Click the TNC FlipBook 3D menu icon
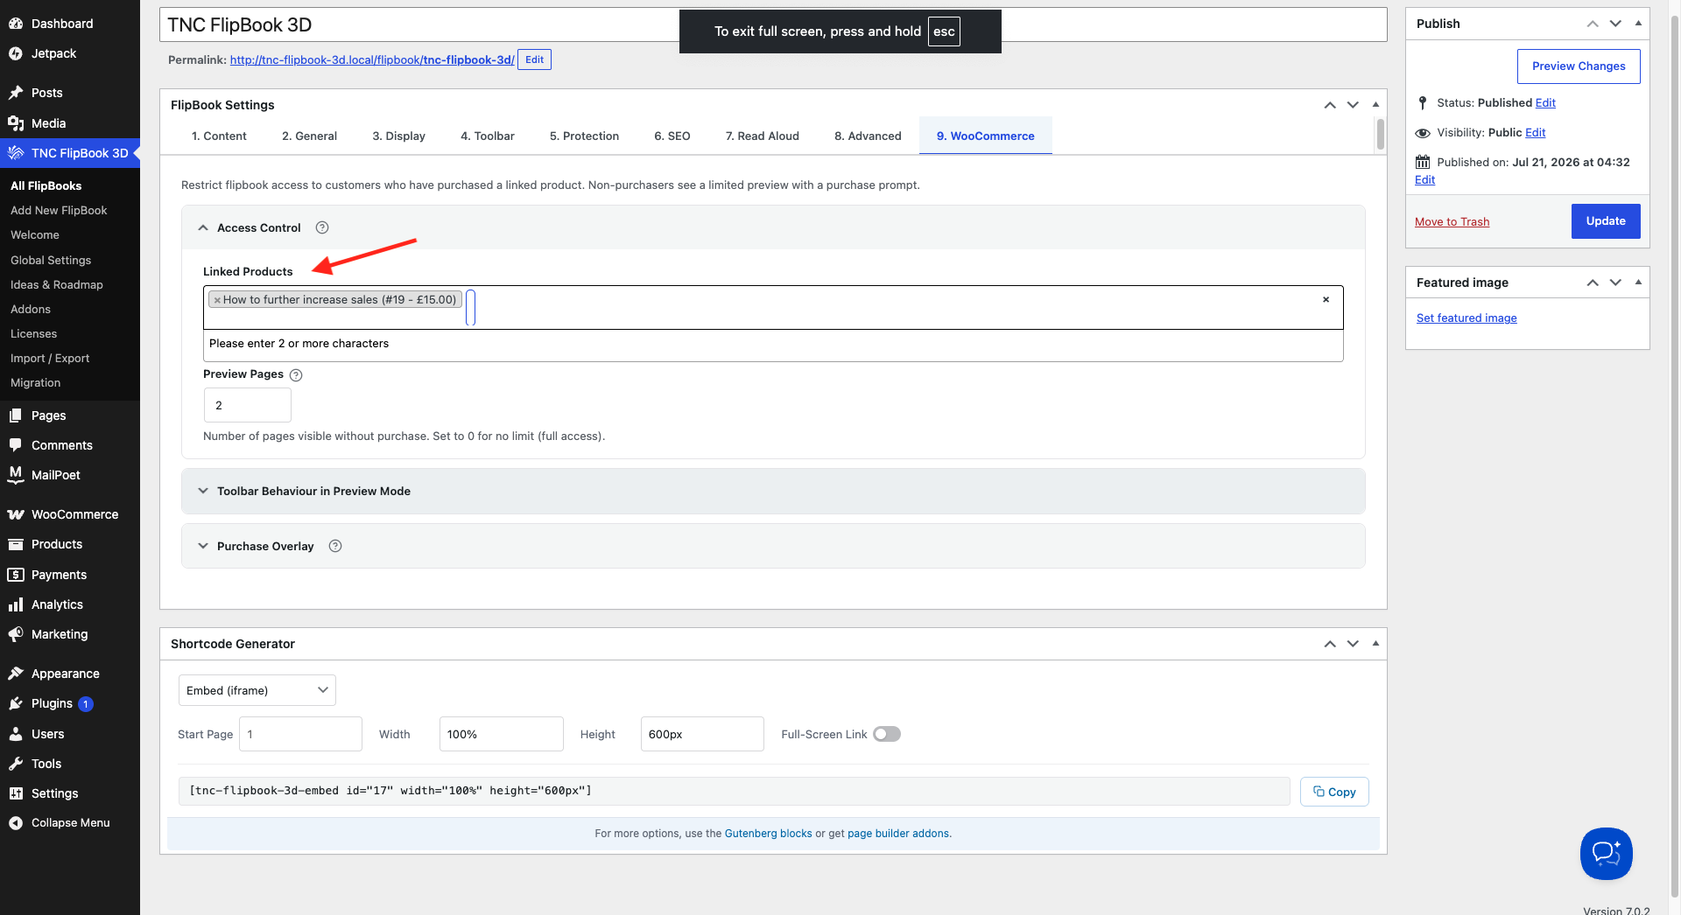Image resolution: width=1681 pixels, height=915 pixels. pos(16,153)
